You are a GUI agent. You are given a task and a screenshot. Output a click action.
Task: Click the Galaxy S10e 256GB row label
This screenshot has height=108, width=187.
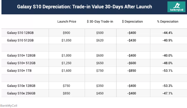(21, 93)
